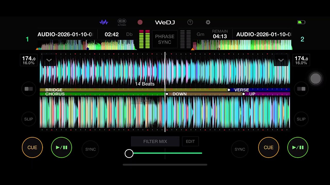The width and height of the screenshot is (330, 185).
Task: Toggle SLIP mode on deck 1
Action: coord(29,119)
